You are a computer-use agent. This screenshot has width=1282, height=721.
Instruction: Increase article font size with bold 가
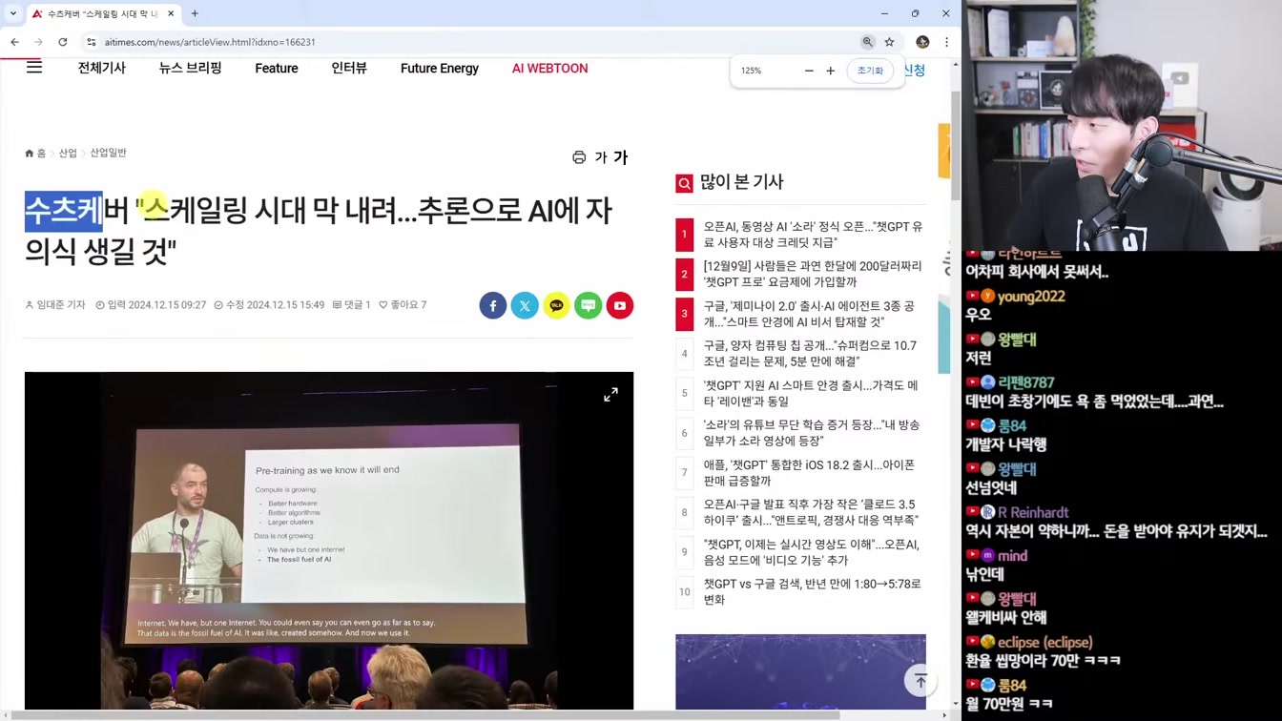click(x=620, y=157)
